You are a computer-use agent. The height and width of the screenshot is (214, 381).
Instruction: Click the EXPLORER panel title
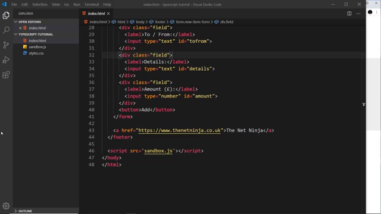[26, 14]
